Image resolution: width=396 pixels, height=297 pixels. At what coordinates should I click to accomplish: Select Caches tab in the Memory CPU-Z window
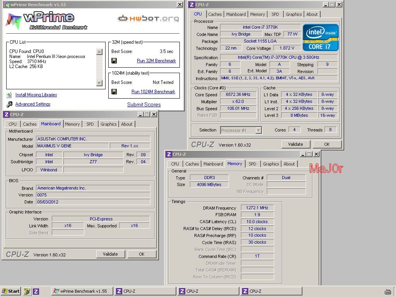point(192,164)
